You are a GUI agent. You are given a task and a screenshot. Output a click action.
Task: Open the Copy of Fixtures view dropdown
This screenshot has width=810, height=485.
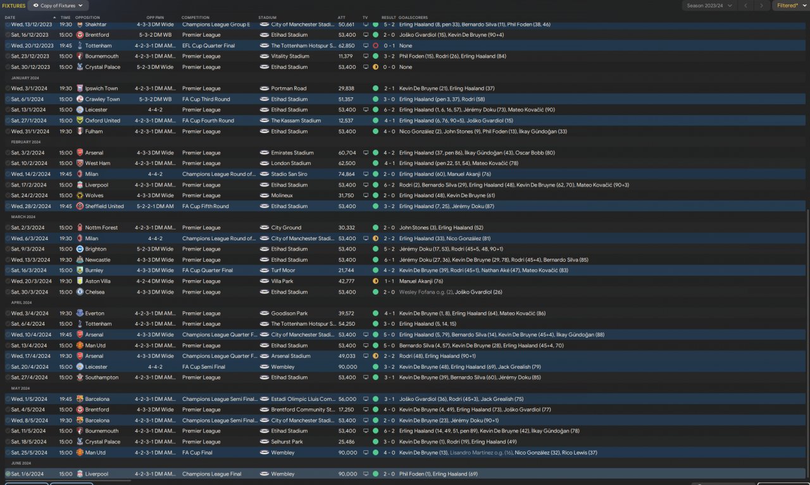pyautogui.click(x=58, y=6)
